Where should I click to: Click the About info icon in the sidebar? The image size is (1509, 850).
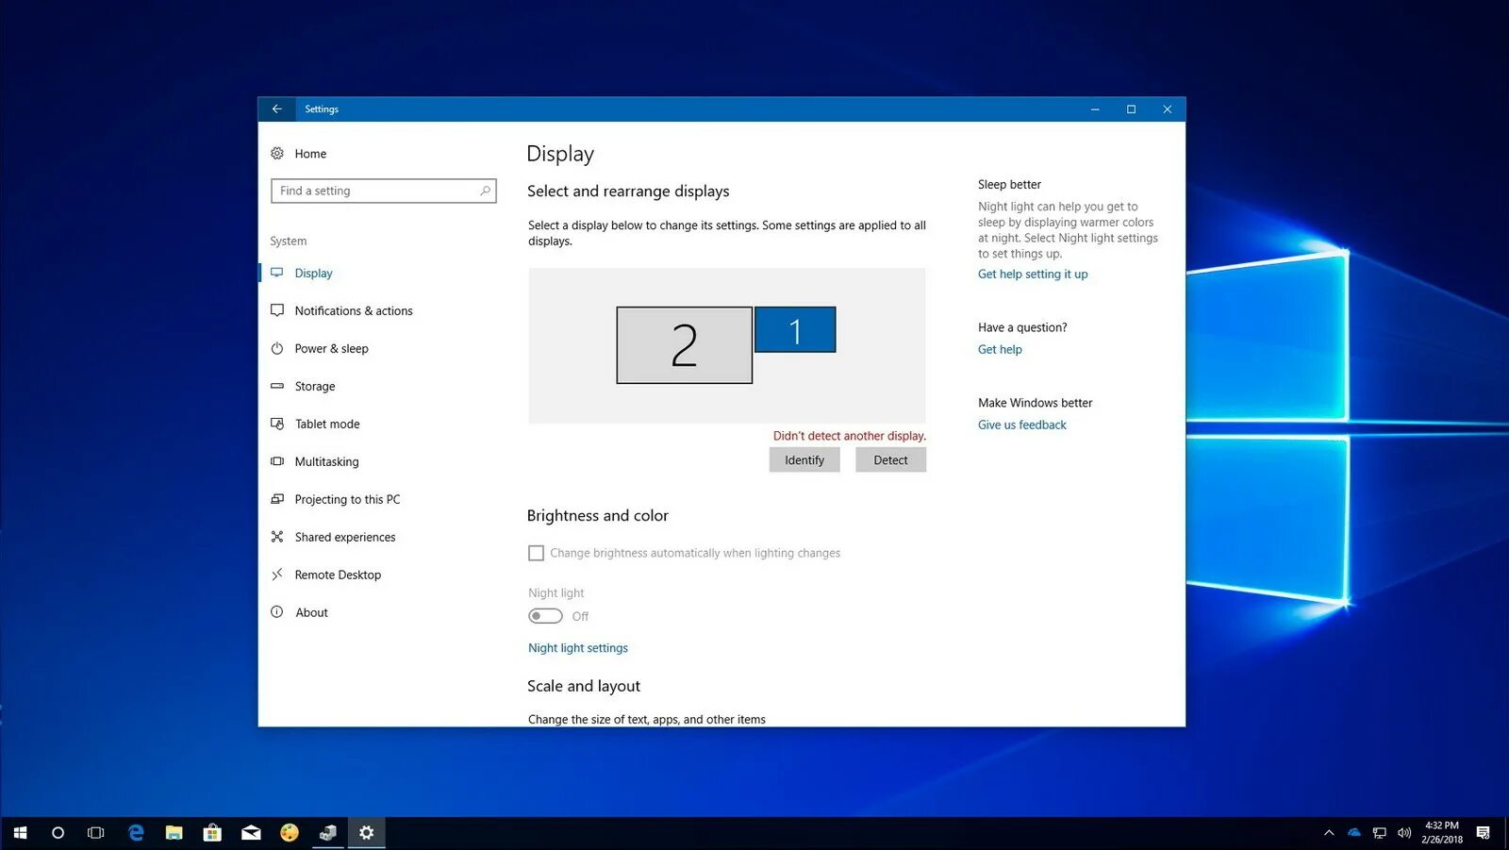277,612
